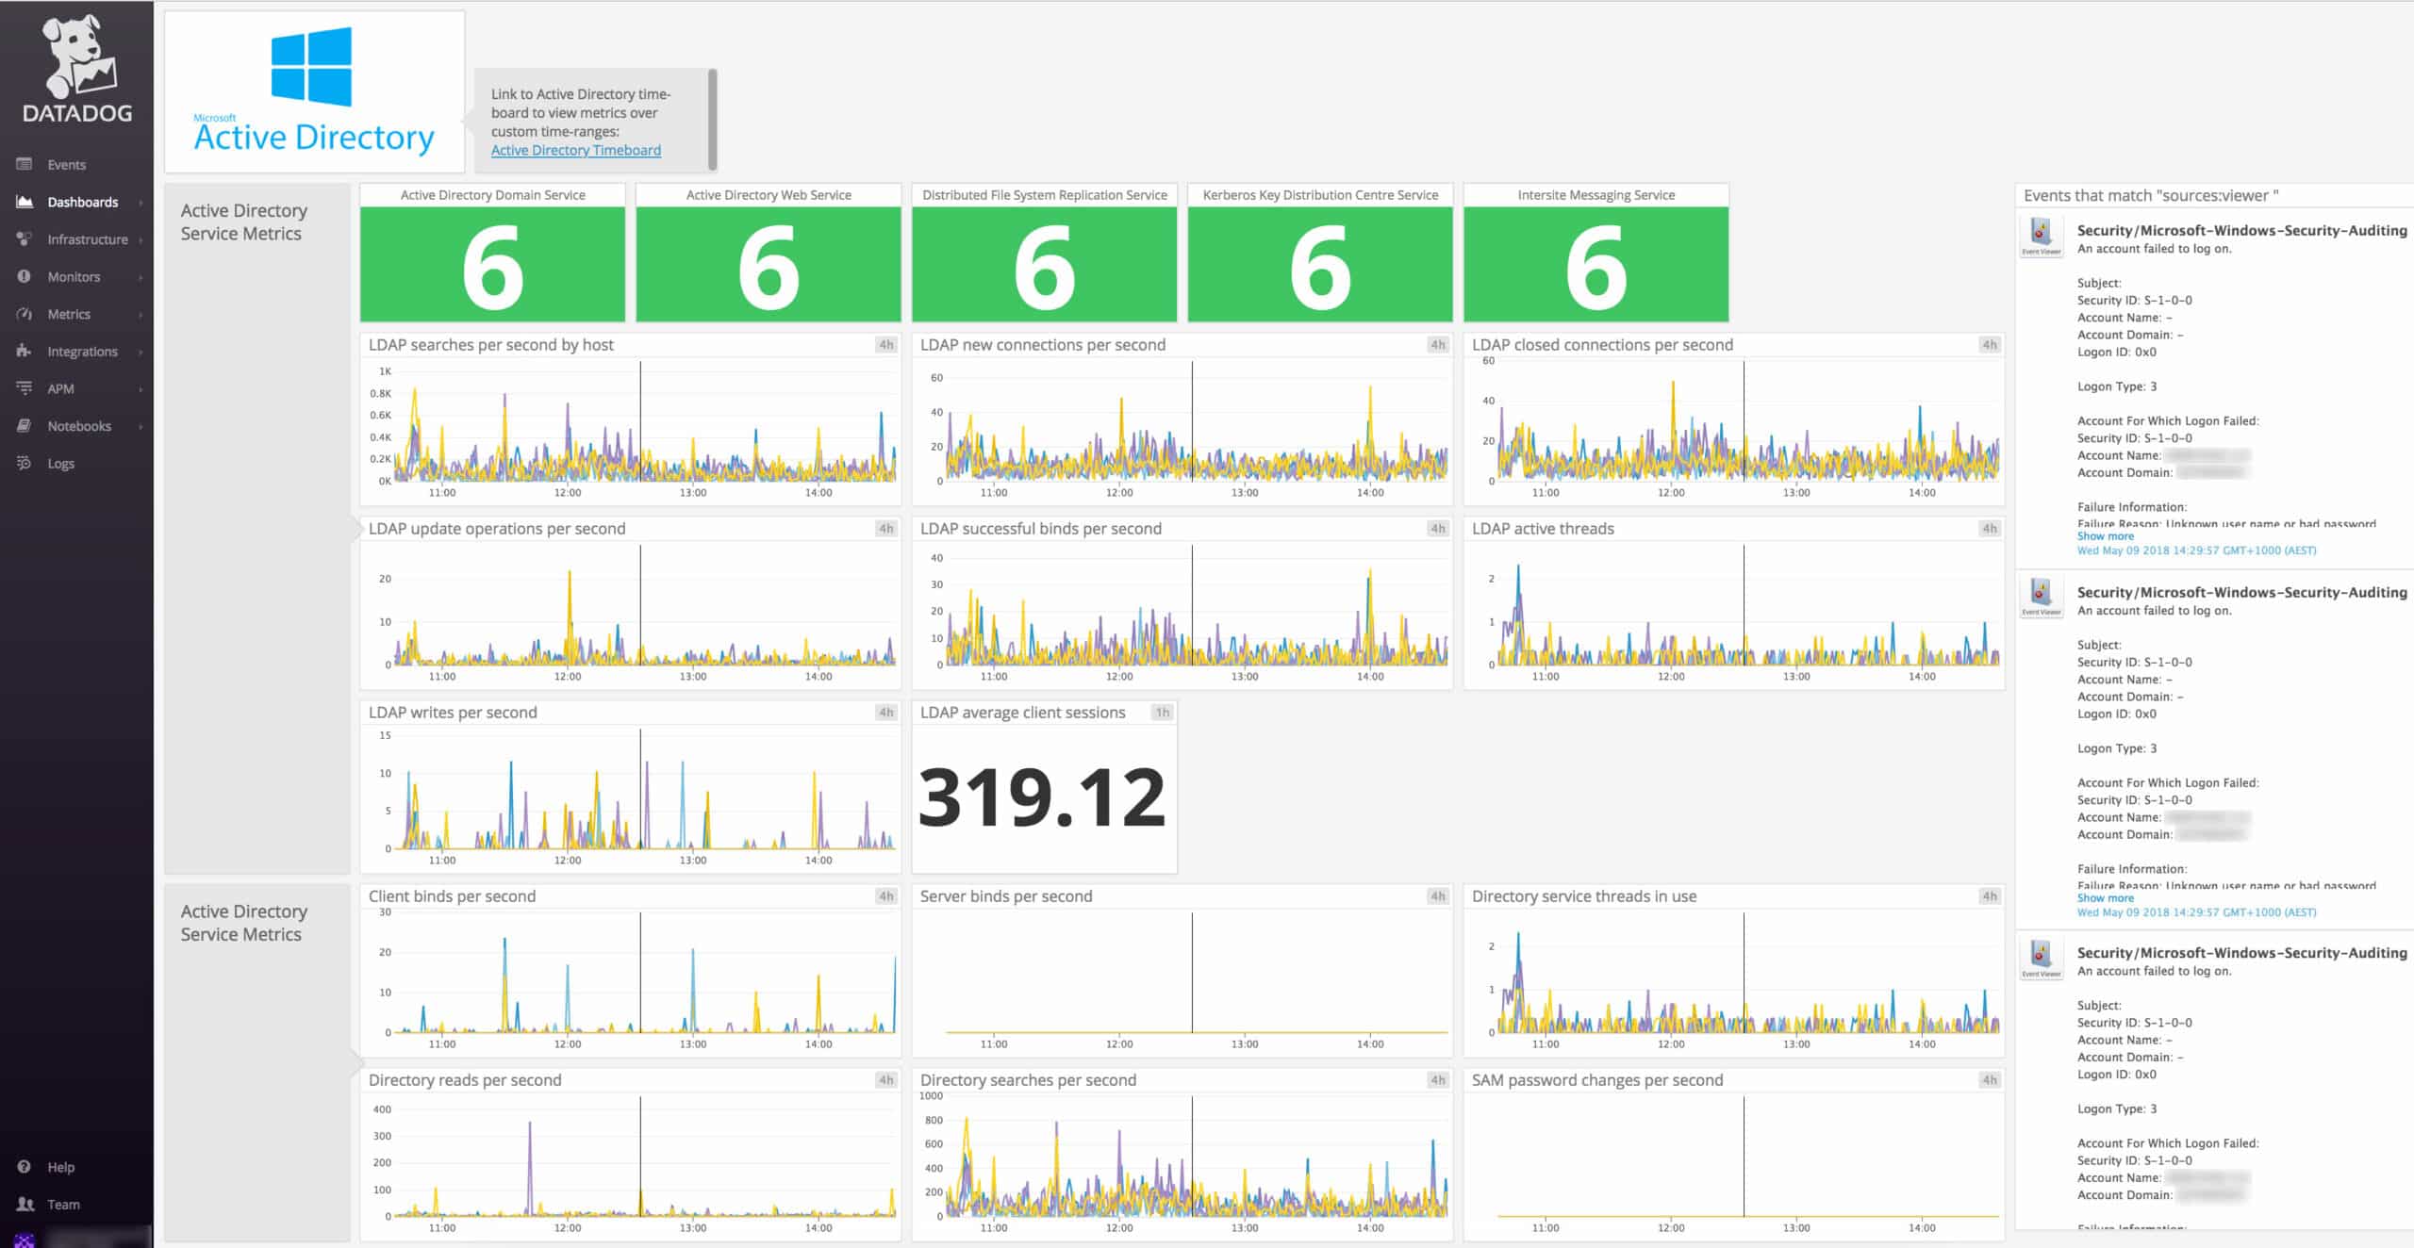Click the LDAP writes per second title

[x=453, y=713]
